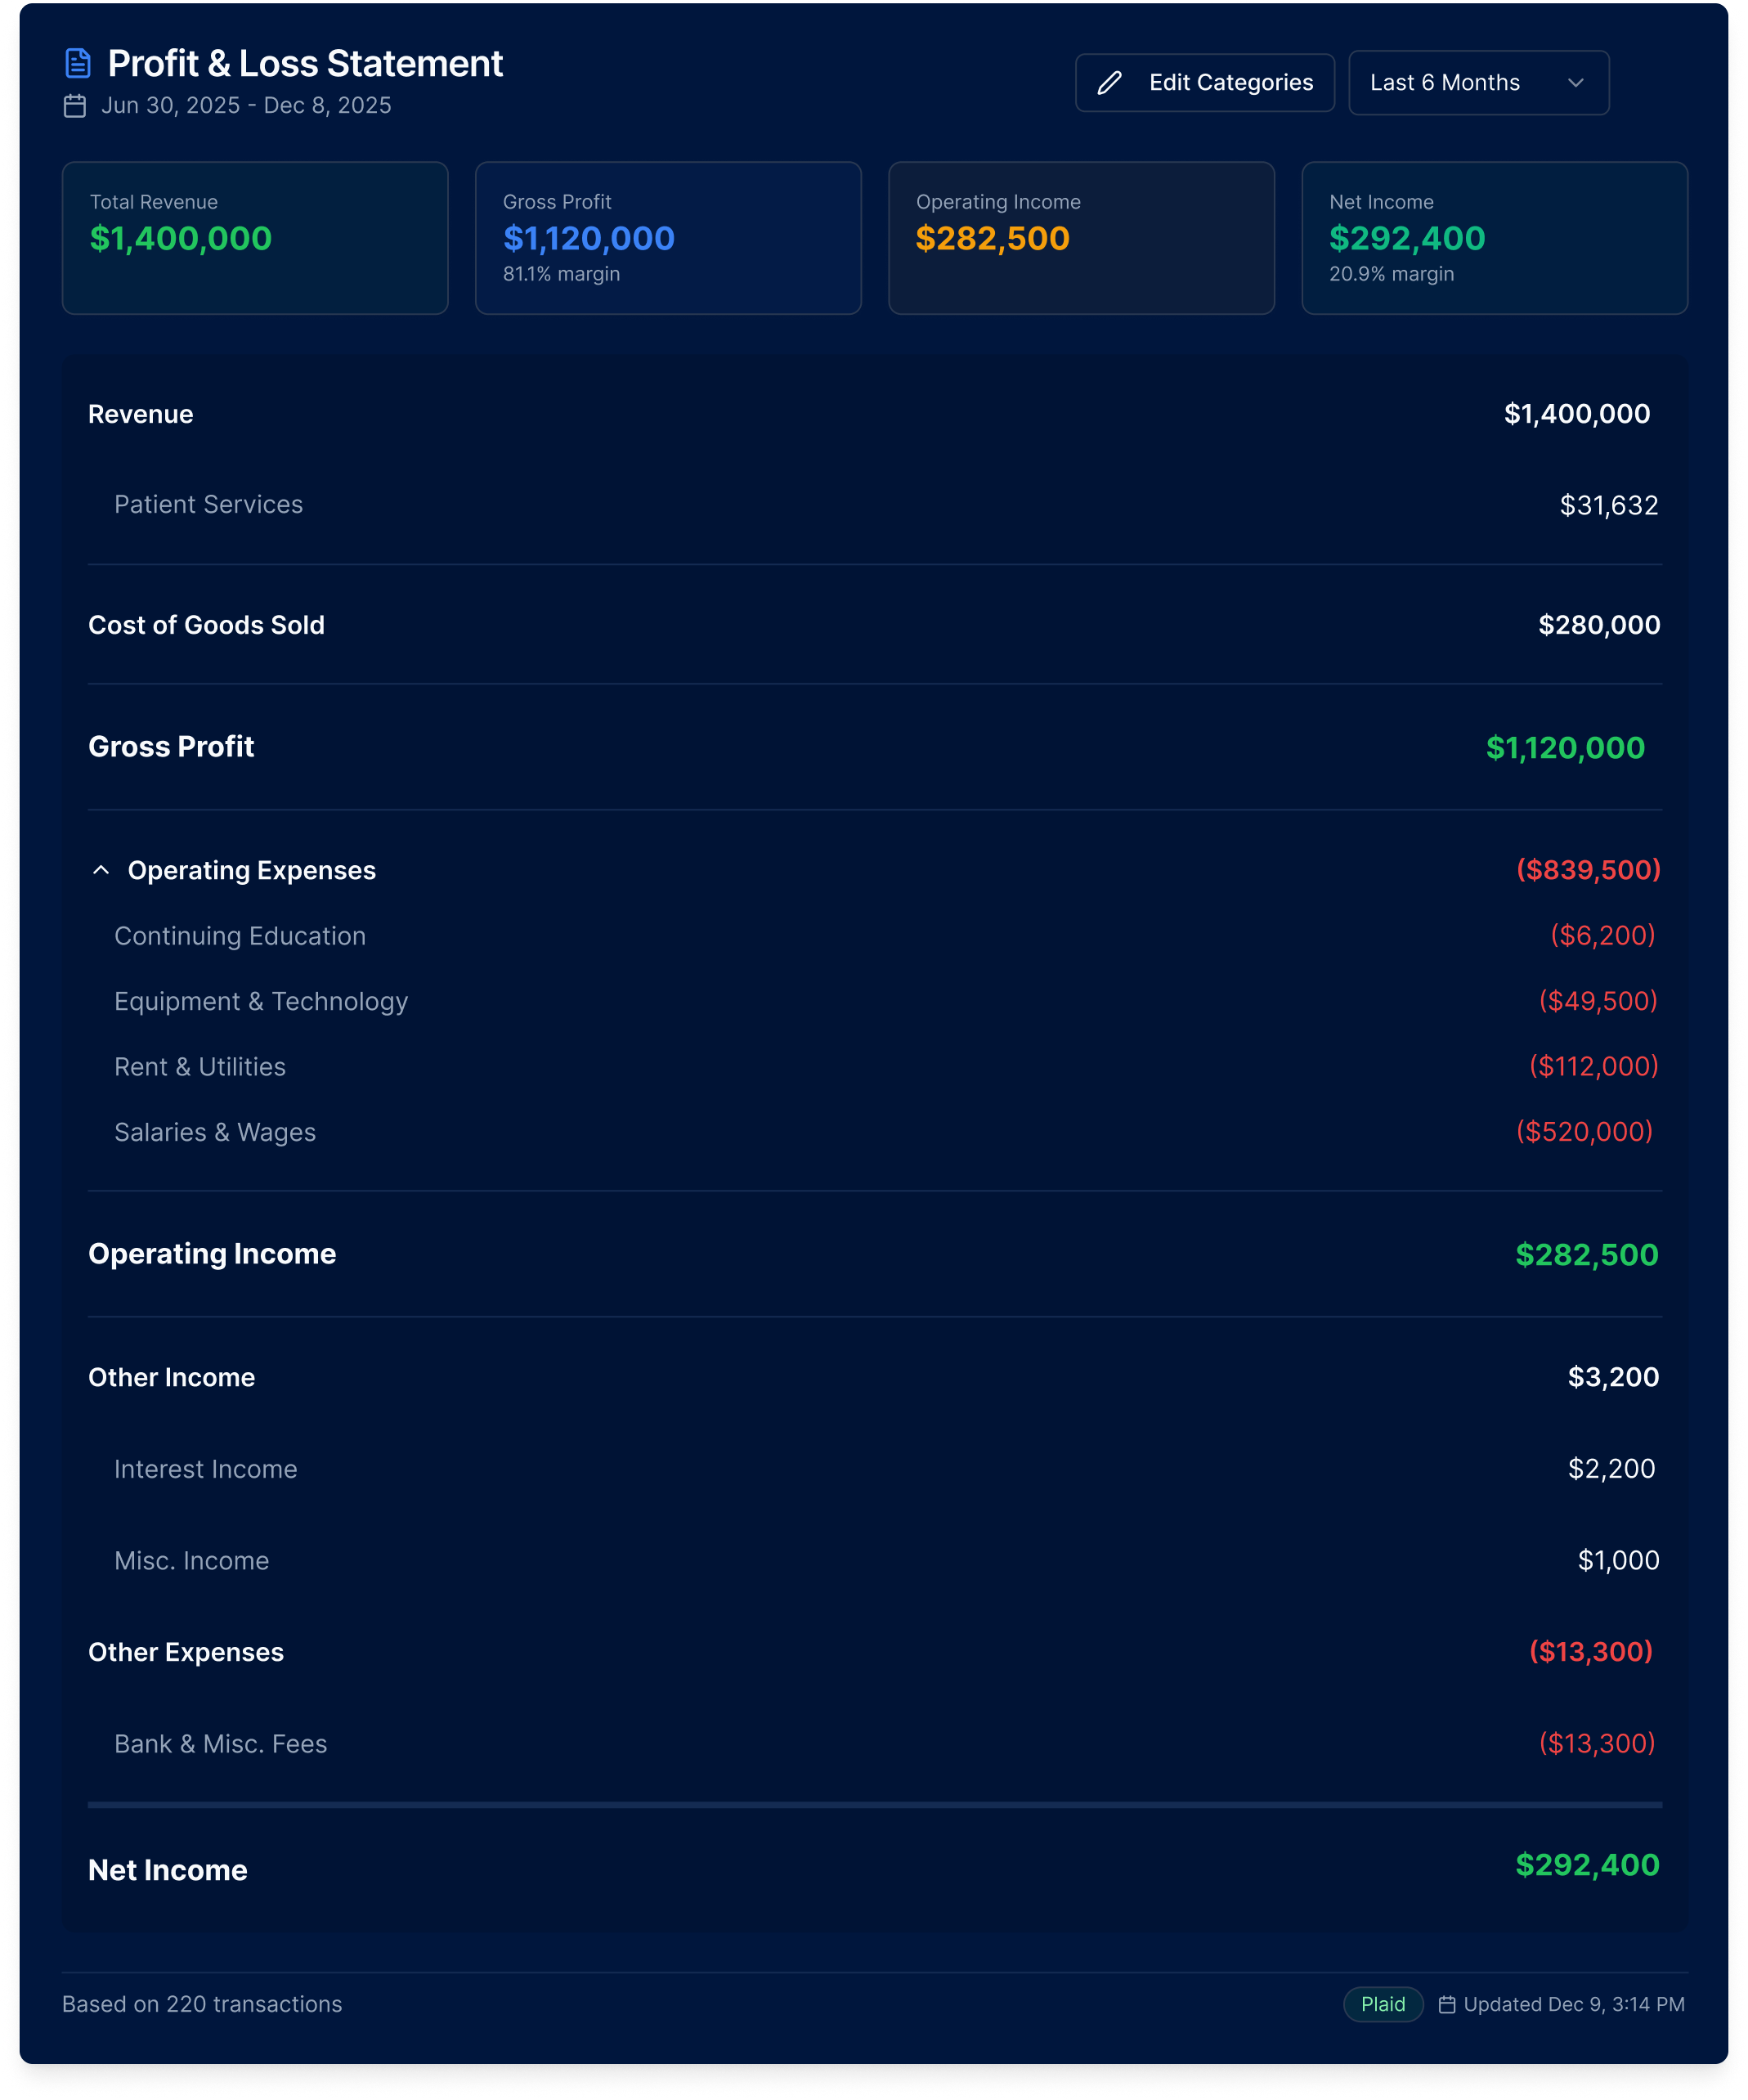Select the Net Income summary card
This screenshot has height=2100, width=1748.
tap(1494, 238)
